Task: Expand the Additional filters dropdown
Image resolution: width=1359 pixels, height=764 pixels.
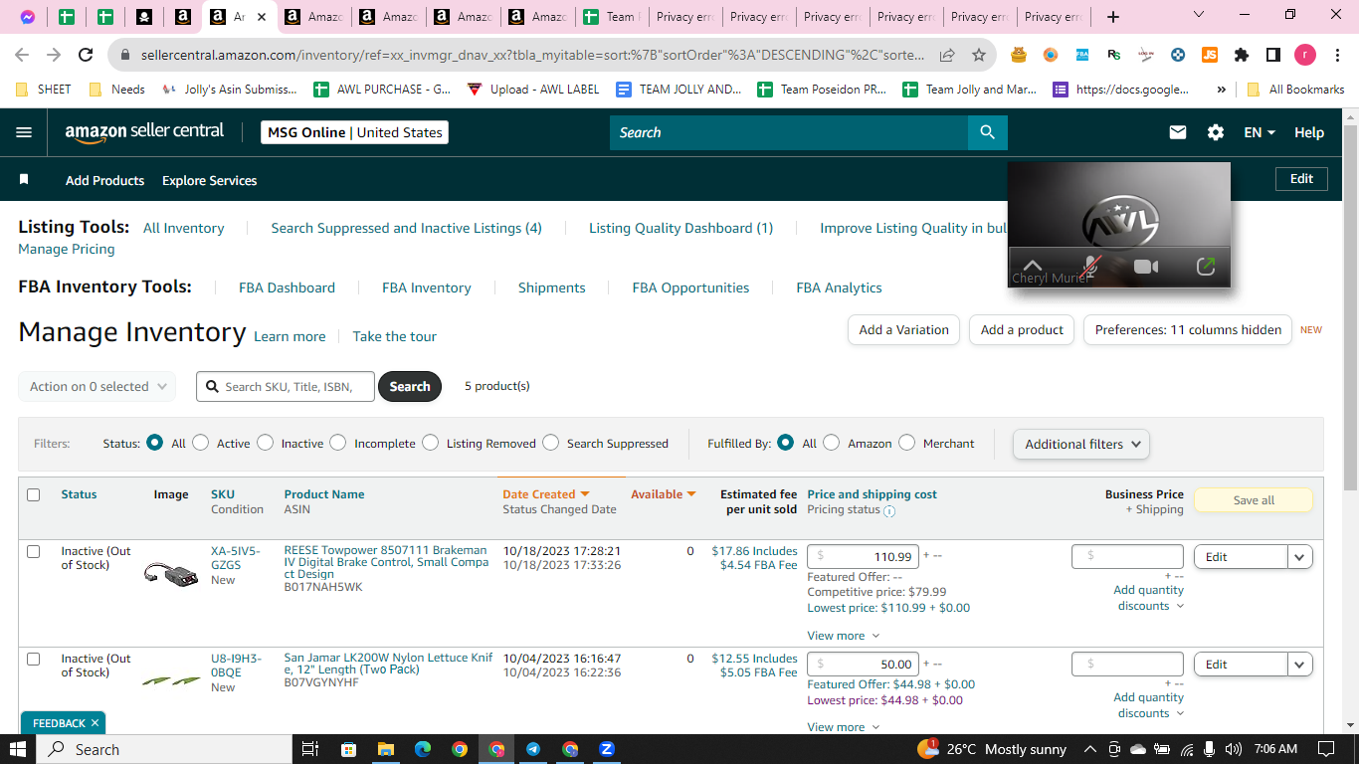Action: tap(1081, 444)
